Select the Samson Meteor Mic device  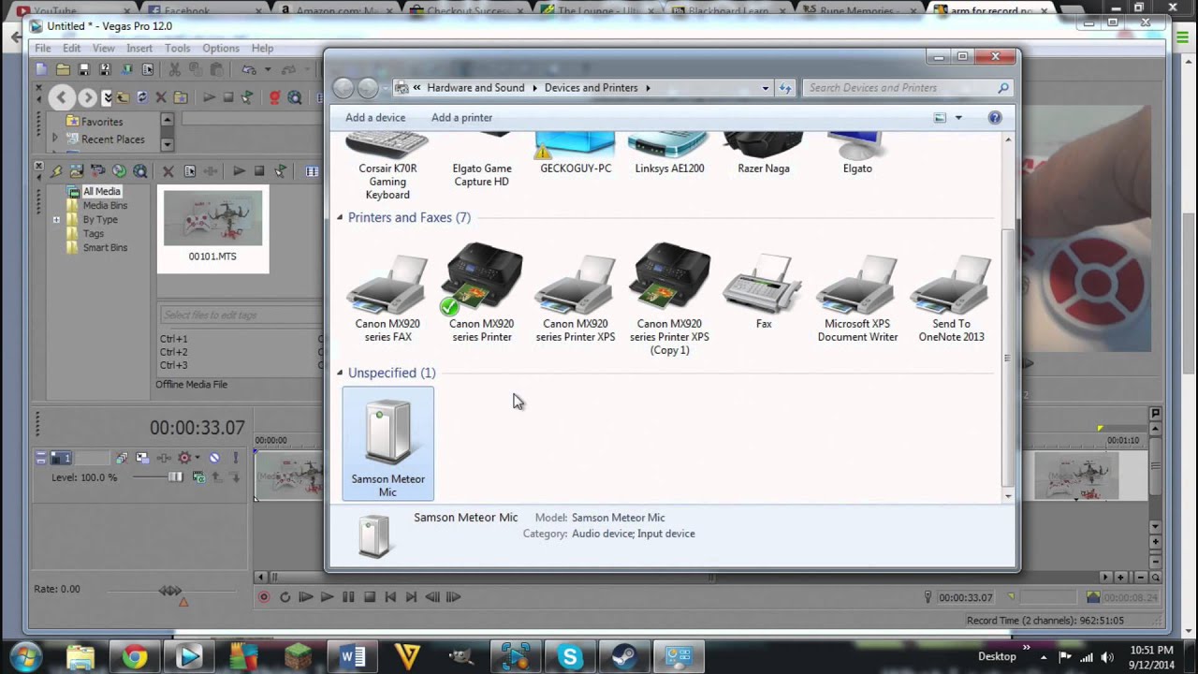coord(387,444)
